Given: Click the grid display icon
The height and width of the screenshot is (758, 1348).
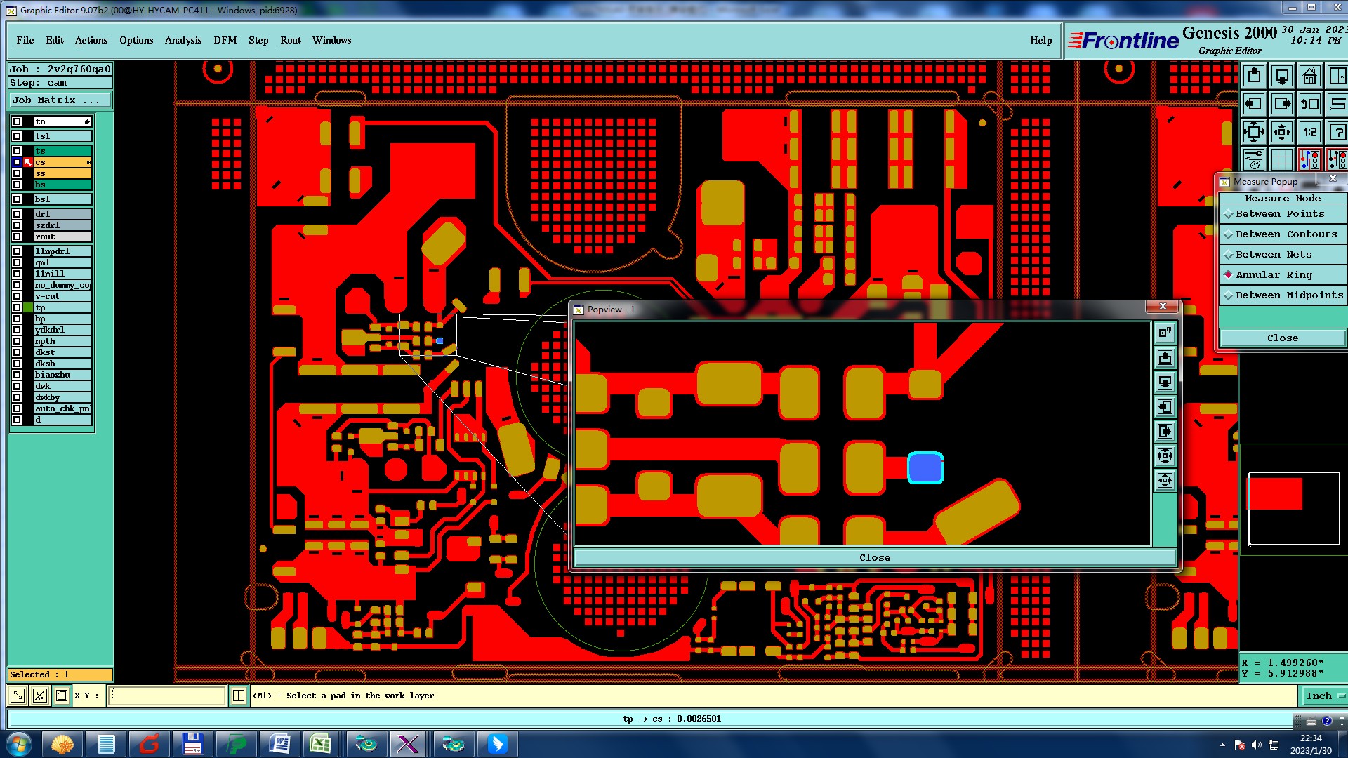Looking at the screenshot, I should click(x=1282, y=160).
